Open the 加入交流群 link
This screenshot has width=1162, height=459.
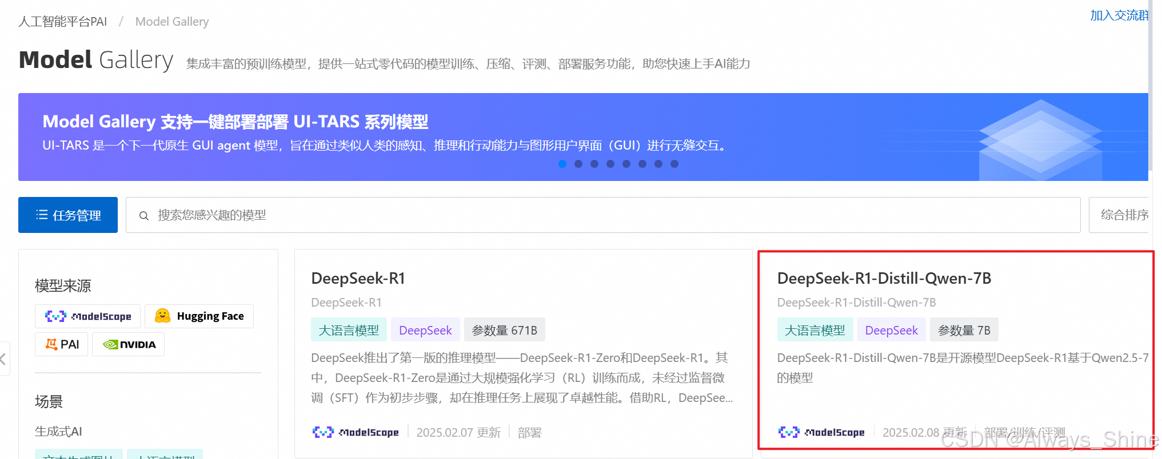tap(1119, 15)
